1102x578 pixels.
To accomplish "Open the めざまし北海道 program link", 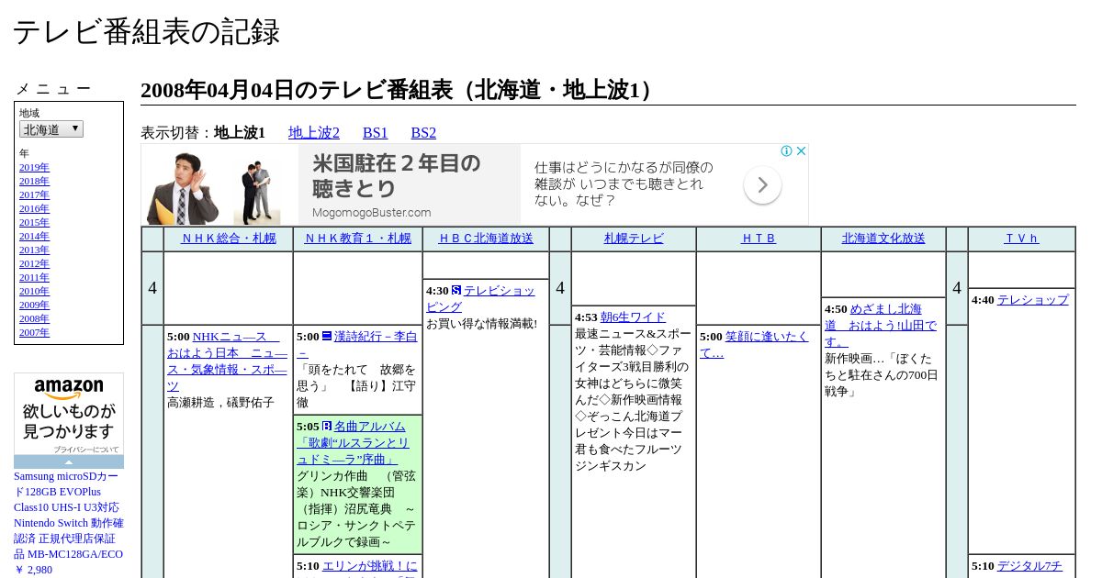I will [x=881, y=326].
